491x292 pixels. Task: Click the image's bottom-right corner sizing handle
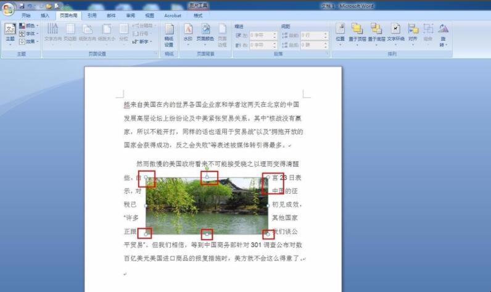coord(268,235)
